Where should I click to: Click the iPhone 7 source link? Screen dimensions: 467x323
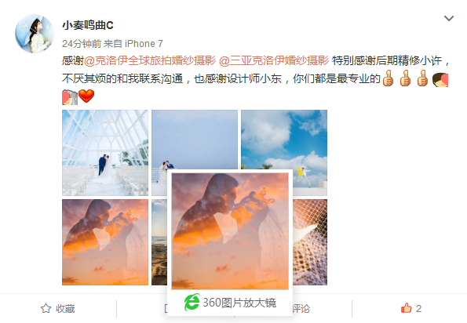(x=144, y=44)
